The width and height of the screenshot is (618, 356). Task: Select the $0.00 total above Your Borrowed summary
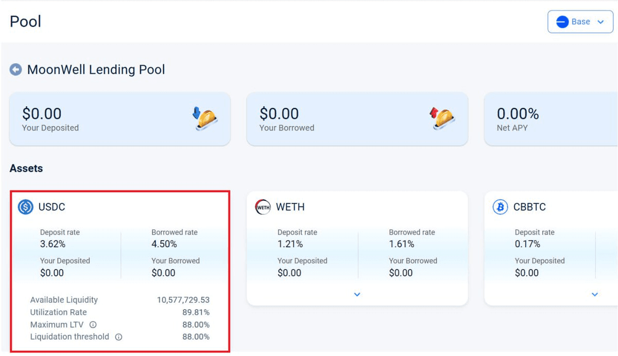point(279,113)
